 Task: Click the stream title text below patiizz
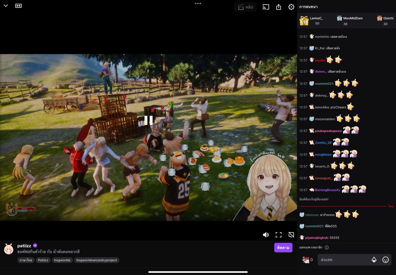(x=49, y=252)
